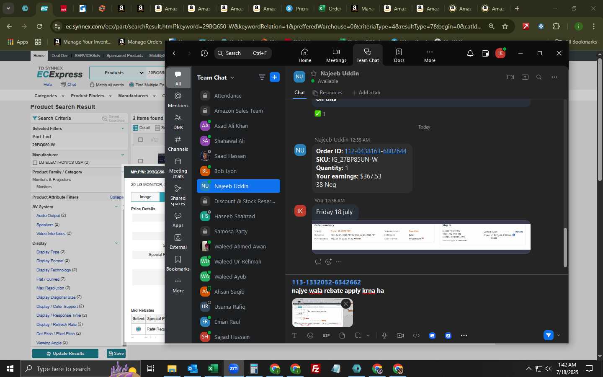Image resolution: width=603 pixels, height=377 pixels.
Task: Send the message with the blue send button
Action: (548, 335)
